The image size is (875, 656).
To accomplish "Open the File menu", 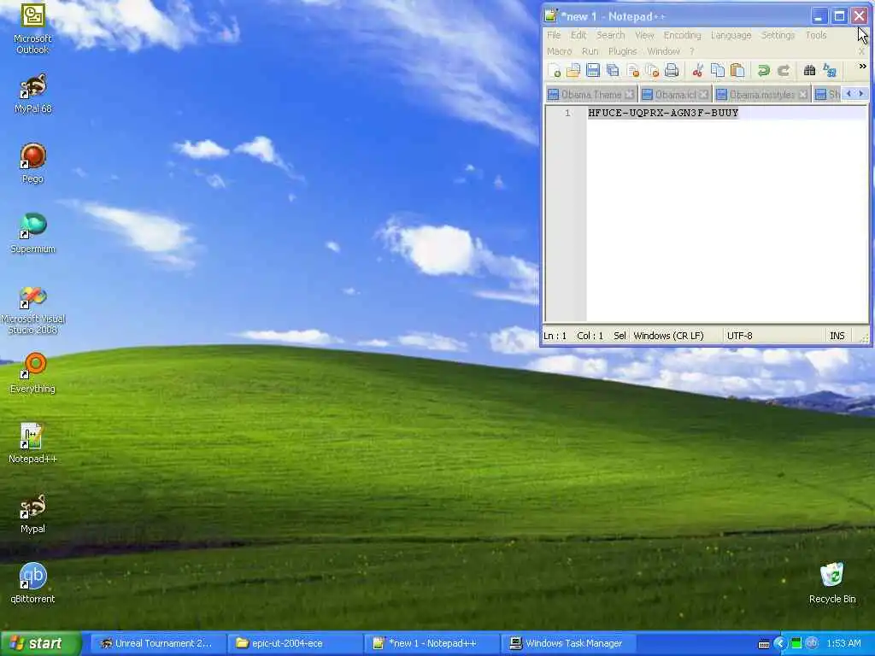I will (554, 35).
